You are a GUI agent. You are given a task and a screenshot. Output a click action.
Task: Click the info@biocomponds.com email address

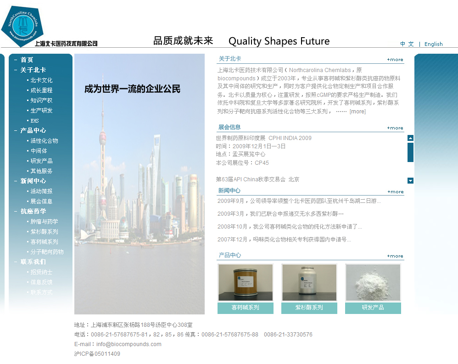click(x=129, y=344)
